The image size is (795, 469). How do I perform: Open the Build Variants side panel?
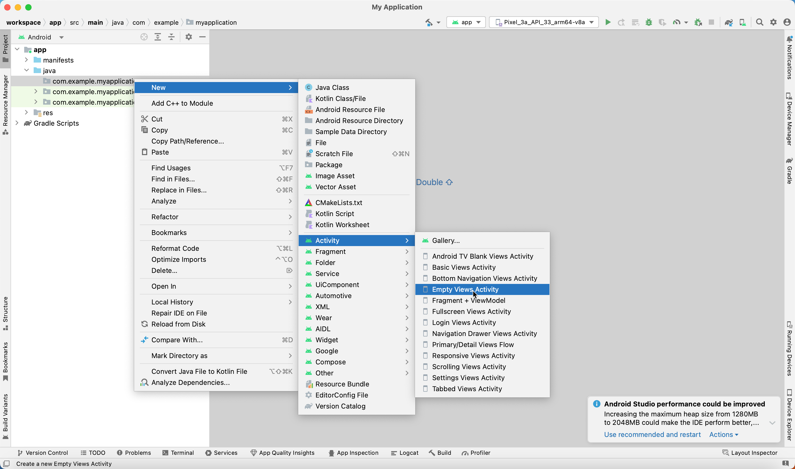coord(5,416)
